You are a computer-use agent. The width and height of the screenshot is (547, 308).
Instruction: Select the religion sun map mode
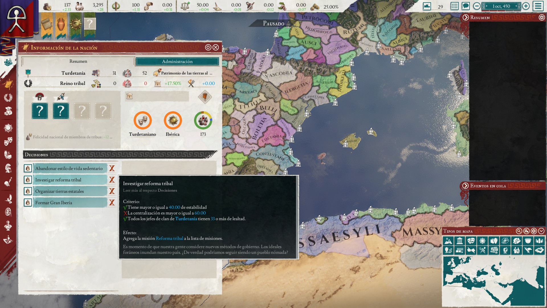click(x=482, y=241)
